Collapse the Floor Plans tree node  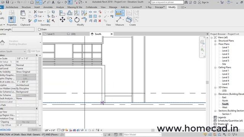(215, 44)
